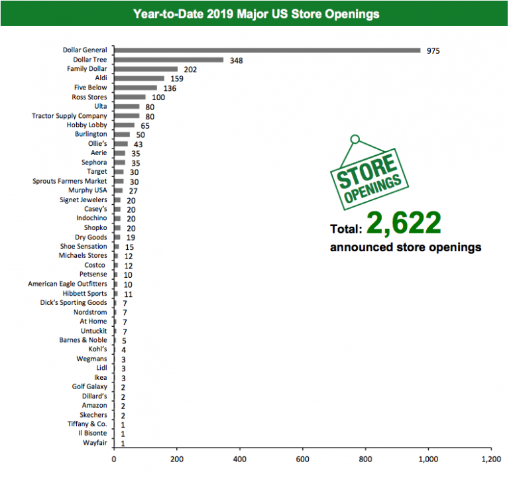Click the 'Signet Jewelers' label

[x=83, y=200]
